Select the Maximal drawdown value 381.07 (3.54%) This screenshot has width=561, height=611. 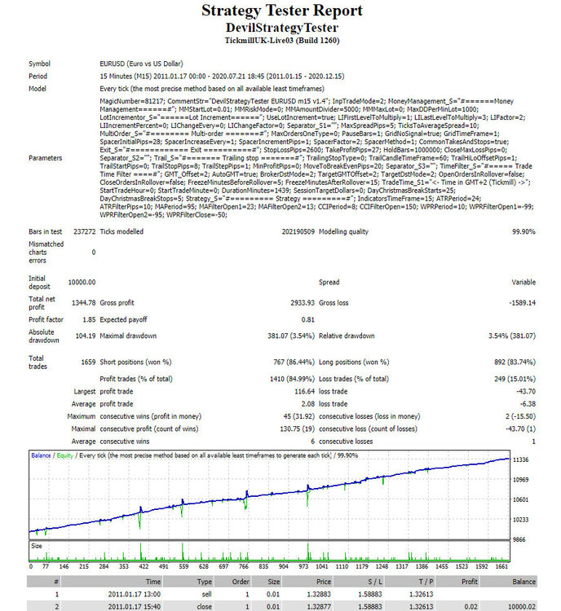tap(291, 336)
